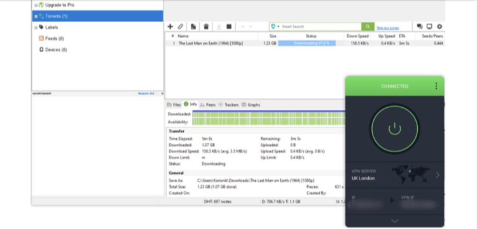Viewport: 477px width, 229px height.
Task: Sort by Down Speed column header
Action: pyautogui.click(x=357, y=36)
